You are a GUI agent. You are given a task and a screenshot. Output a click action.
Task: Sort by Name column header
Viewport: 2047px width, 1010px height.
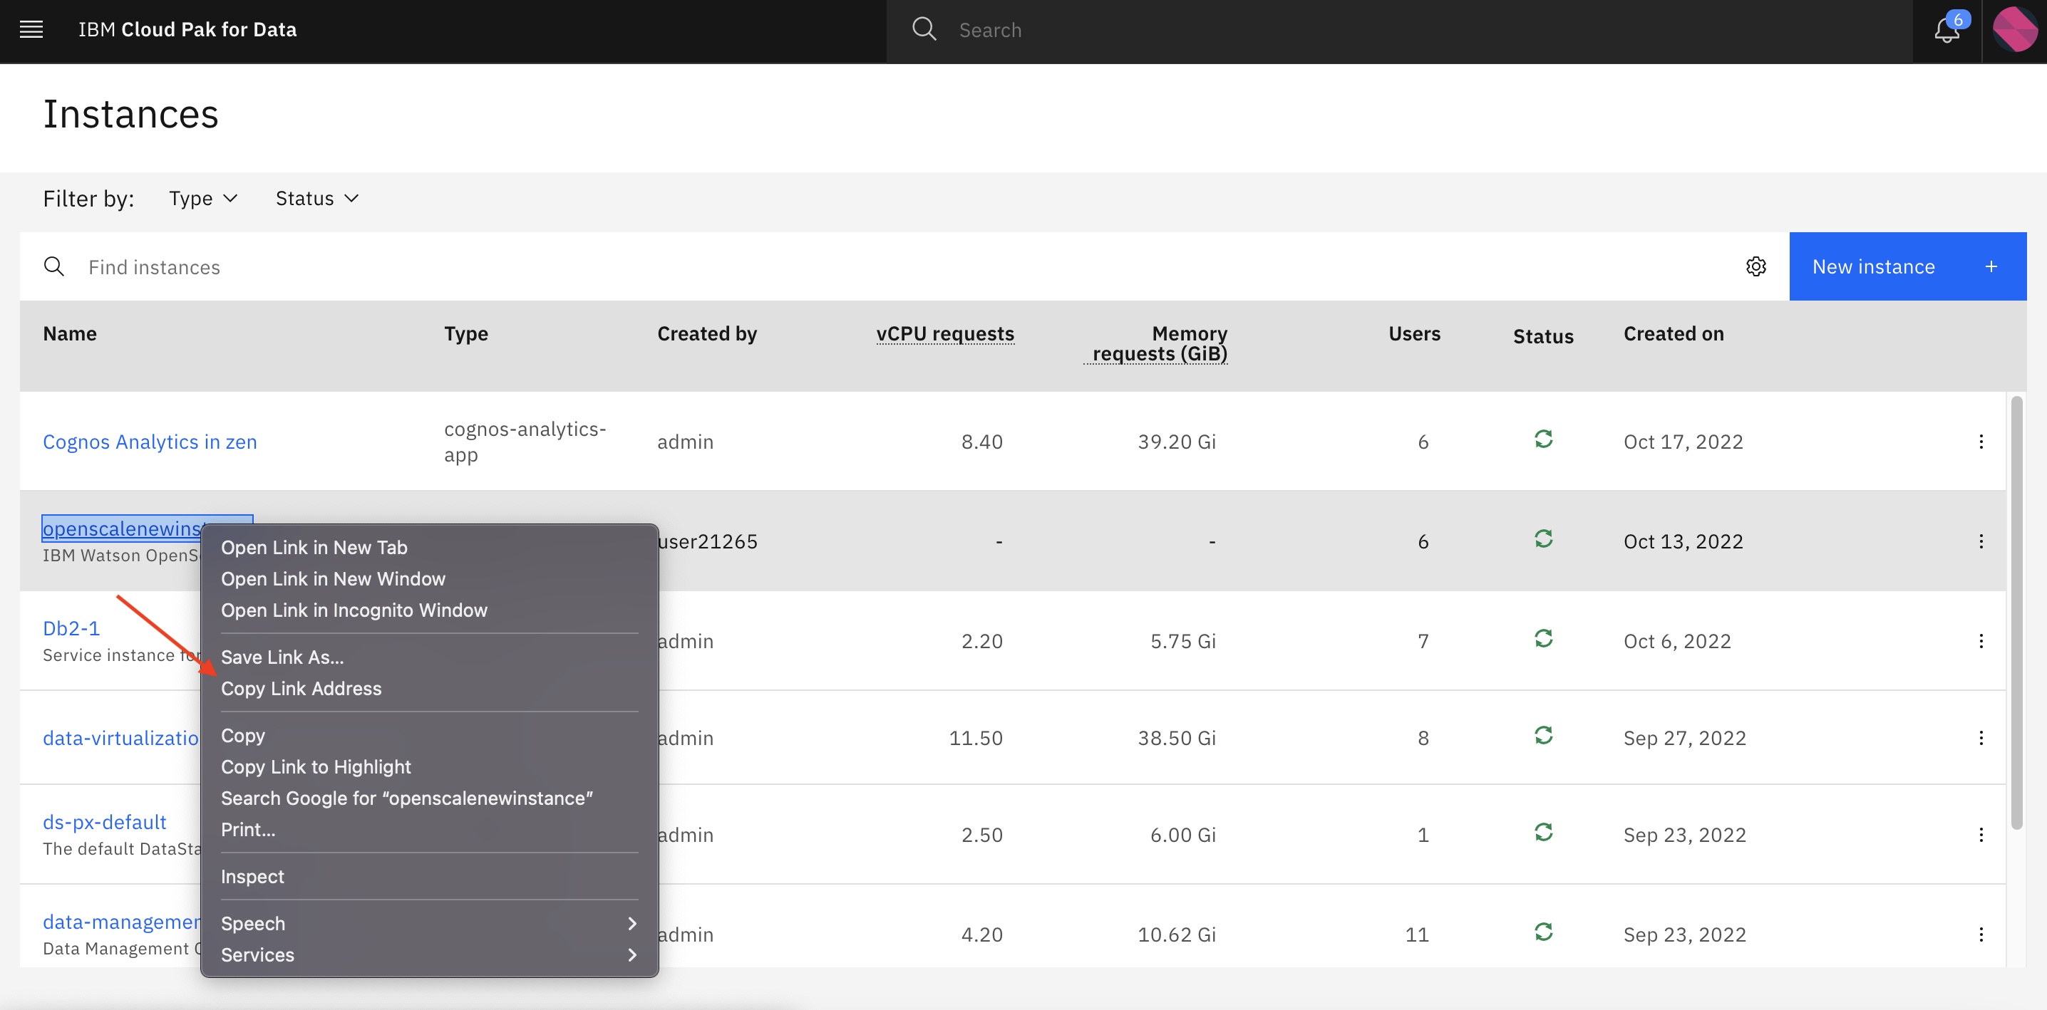click(x=70, y=334)
